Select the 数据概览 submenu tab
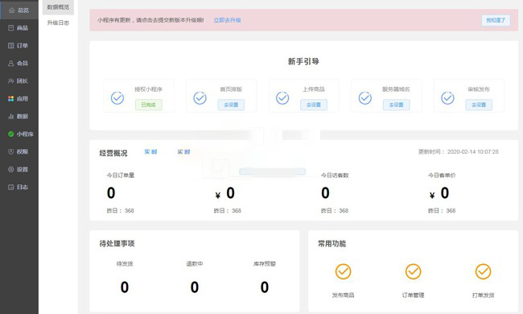This screenshot has height=314, width=523. point(58,7)
